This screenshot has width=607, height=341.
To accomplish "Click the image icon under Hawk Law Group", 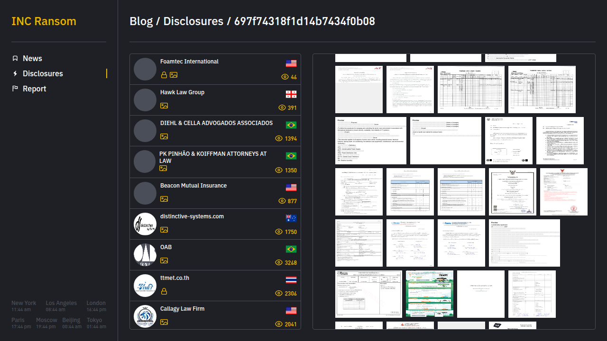I will (164, 106).
